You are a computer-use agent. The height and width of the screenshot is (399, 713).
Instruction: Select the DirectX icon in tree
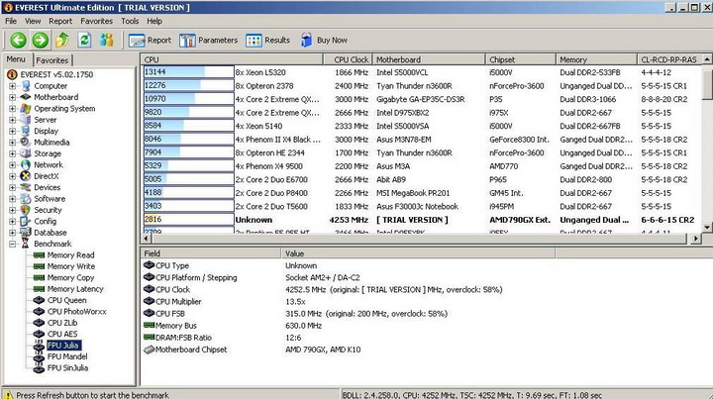(x=26, y=176)
